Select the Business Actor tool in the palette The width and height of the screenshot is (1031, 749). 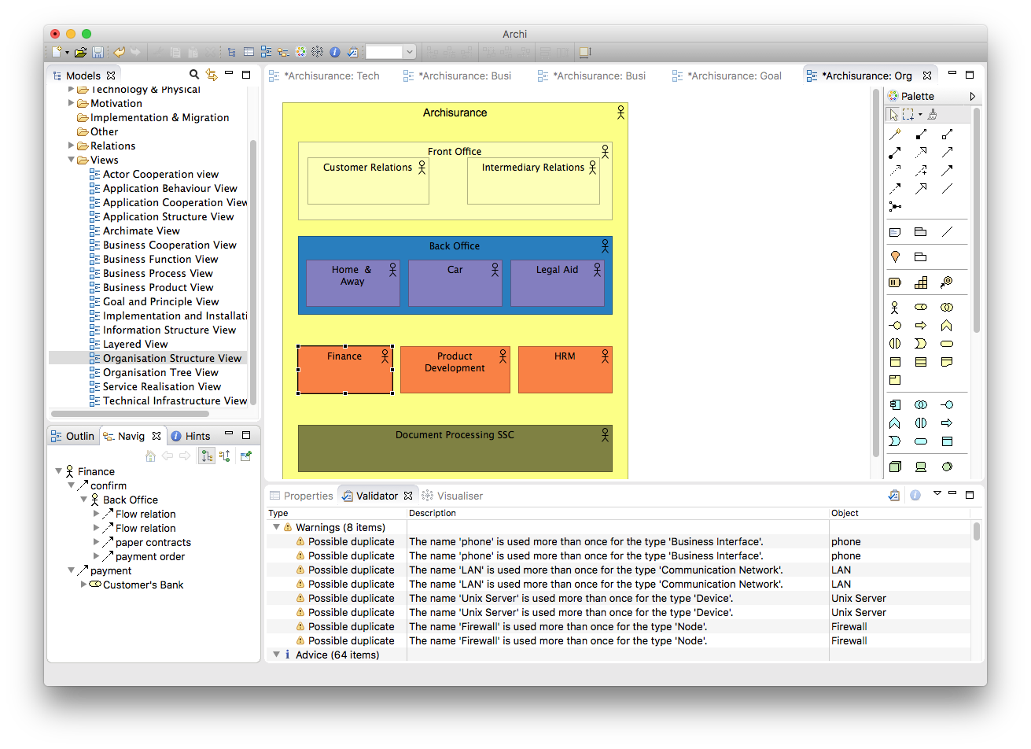(895, 307)
